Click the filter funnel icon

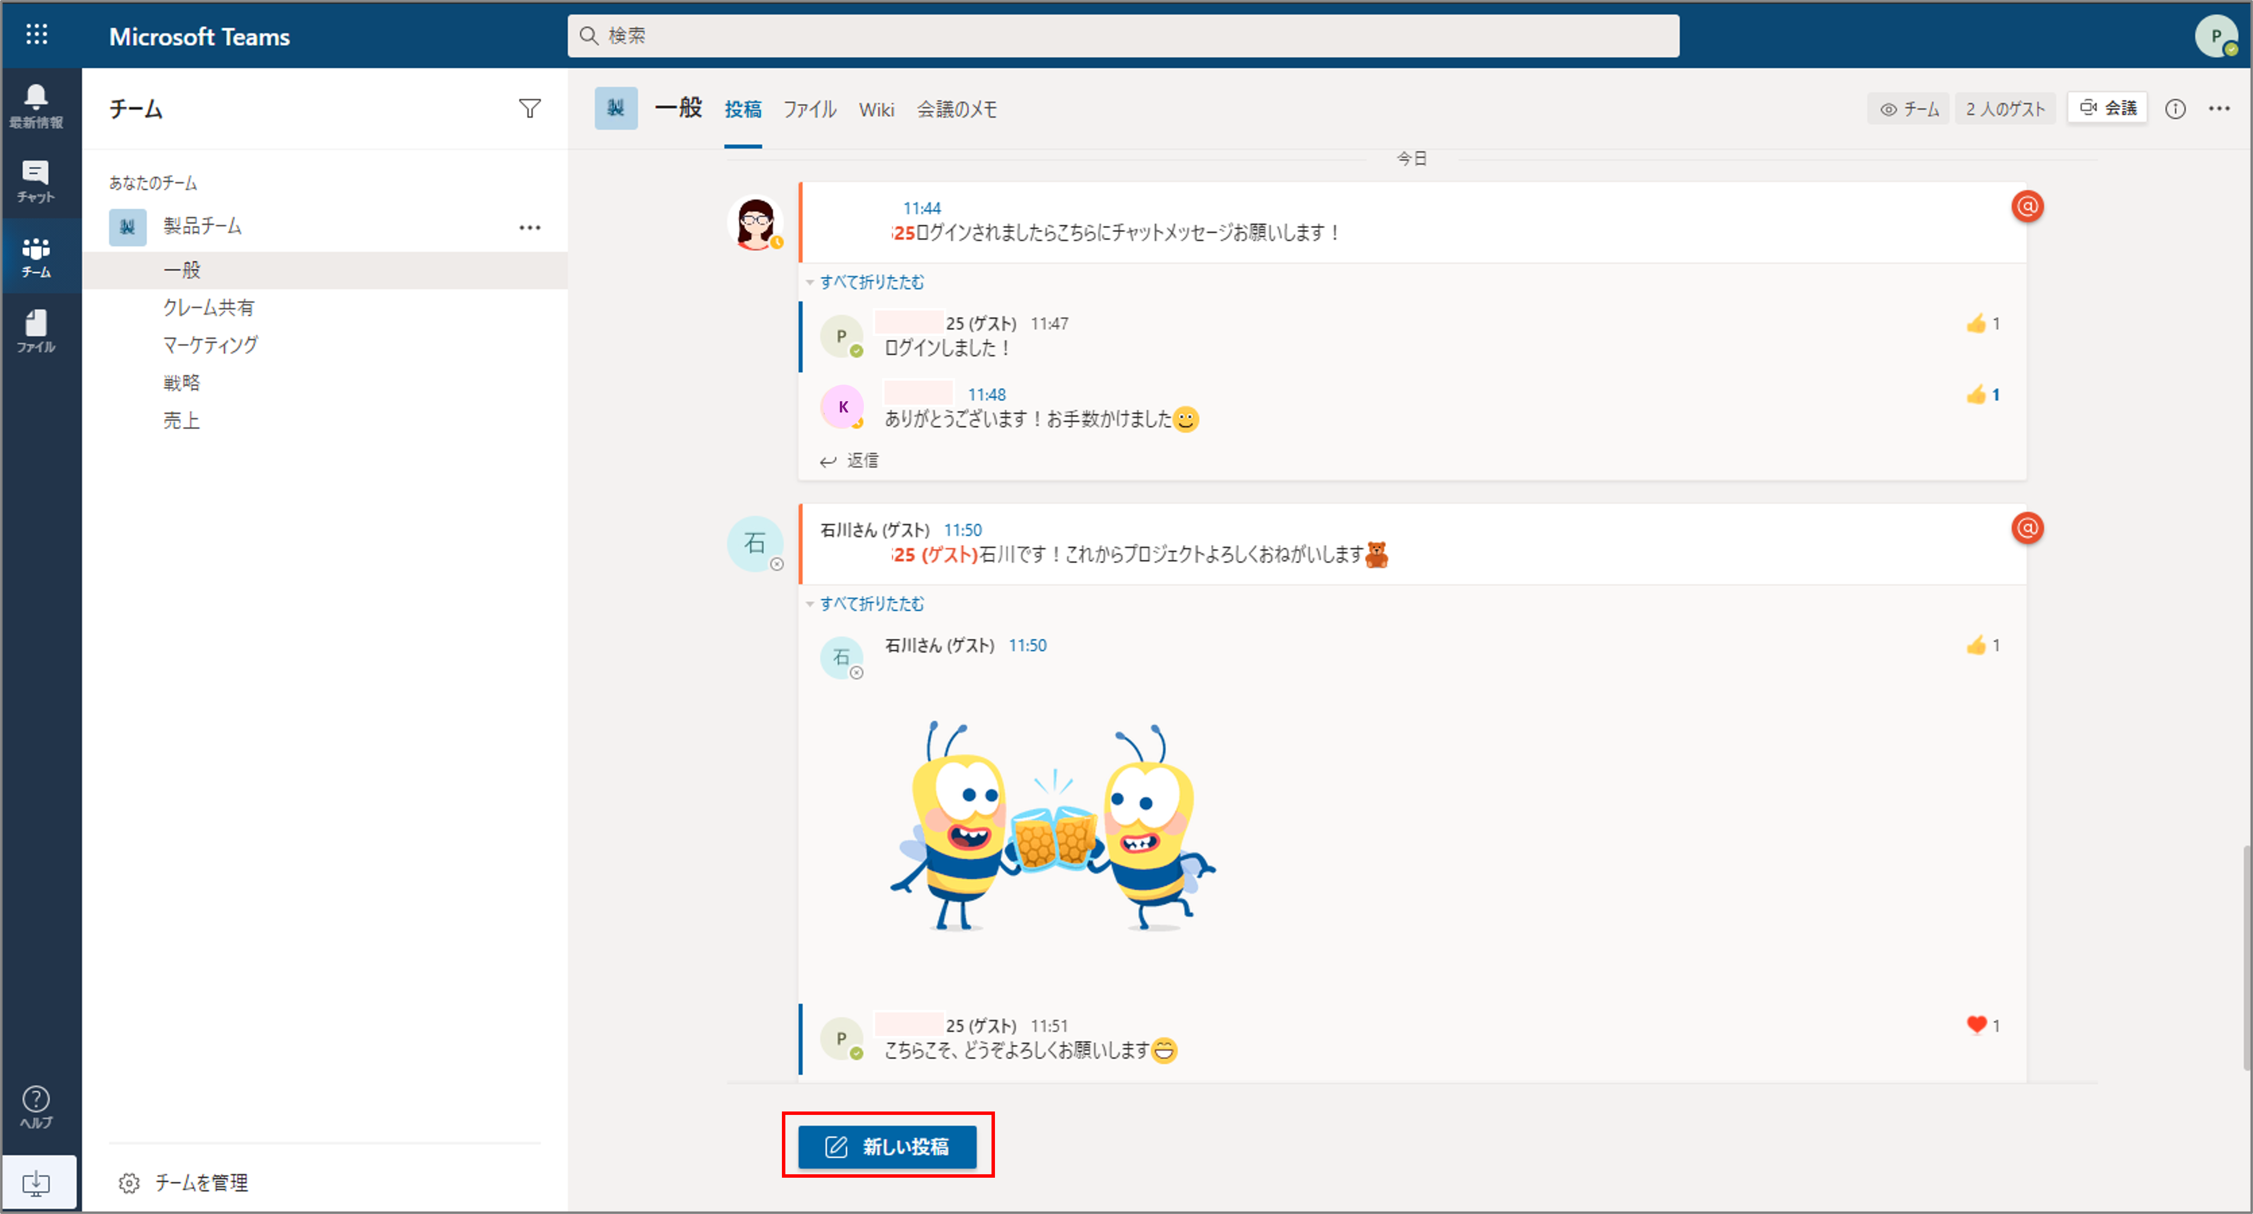pyautogui.click(x=529, y=108)
